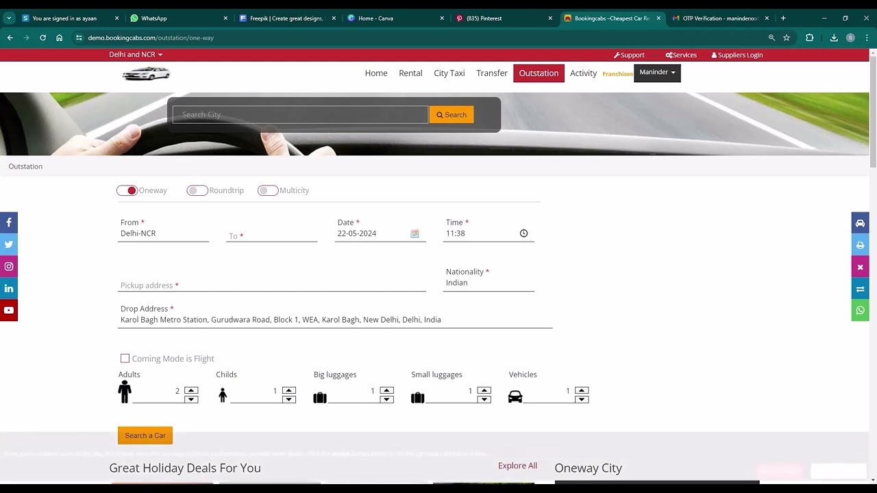Open the Nationality Indian selector

click(x=489, y=283)
